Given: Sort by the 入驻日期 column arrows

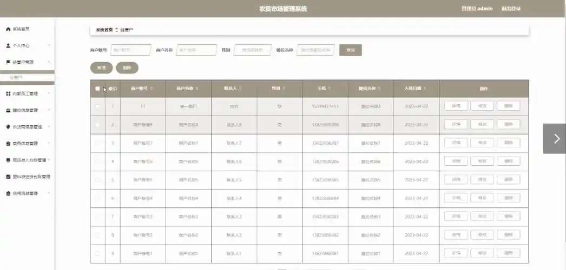Looking at the screenshot, I should (x=425, y=89).
